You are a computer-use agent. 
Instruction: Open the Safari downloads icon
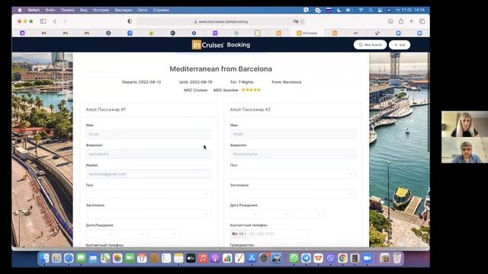tap(390, 21)
